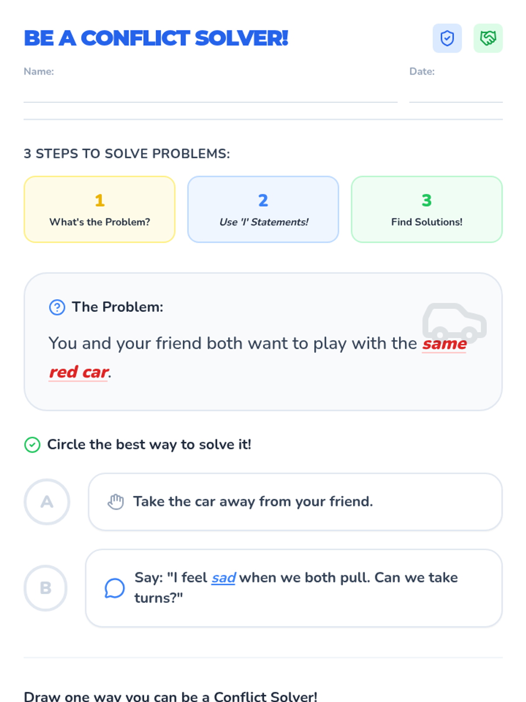The width and height of the screenshot is (526, 702).
Task: Click the speech bubble icon in option B
Action: [114, 588]
